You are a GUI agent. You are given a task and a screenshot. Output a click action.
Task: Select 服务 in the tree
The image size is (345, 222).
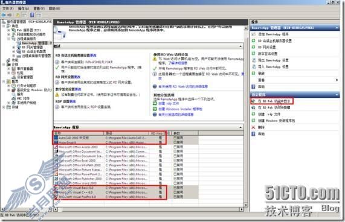coord(20,94)
